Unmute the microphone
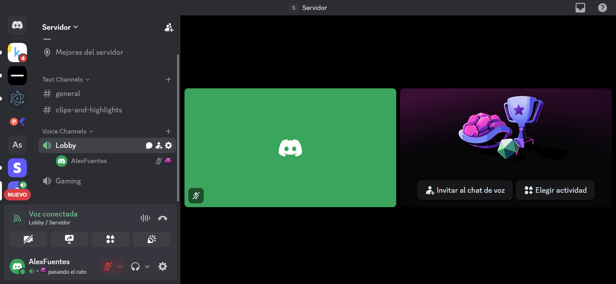Viewport: 616px width, 284px height. [x=107, y=266]
